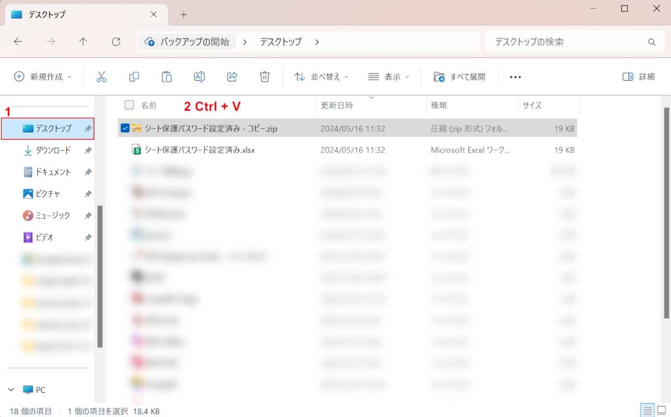Go forward with the right arrow
This screenshot has height=417, width=671.
tap(51, 42)
